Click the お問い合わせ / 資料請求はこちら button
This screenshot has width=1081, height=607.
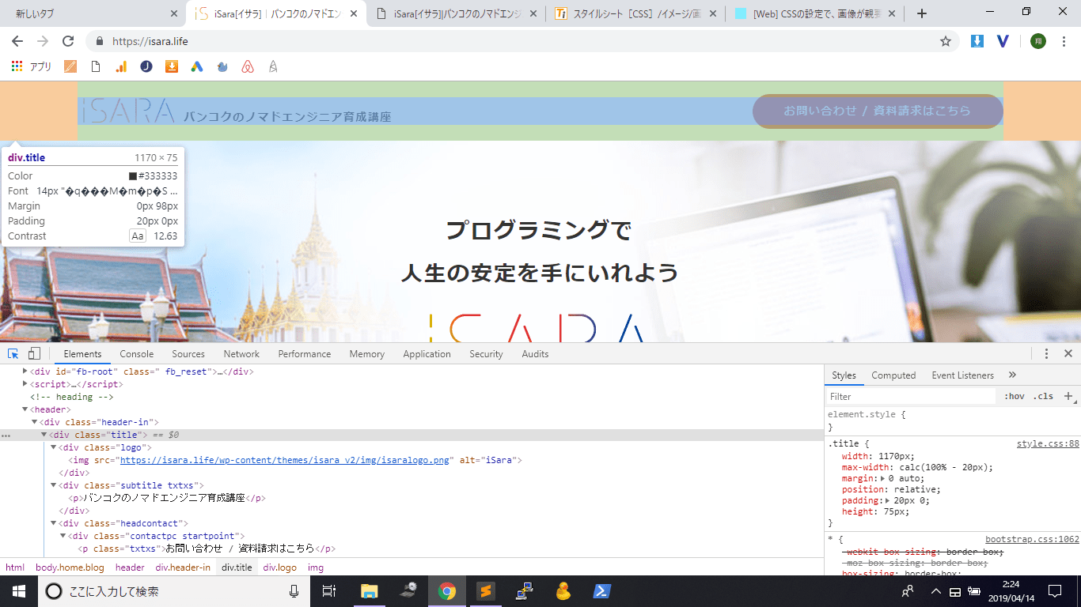(x=878, y=111)
